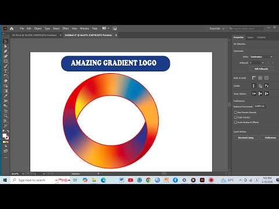Open the Essentials workspace dropdown
Viewport: 279px width, 209px height.
217,28
